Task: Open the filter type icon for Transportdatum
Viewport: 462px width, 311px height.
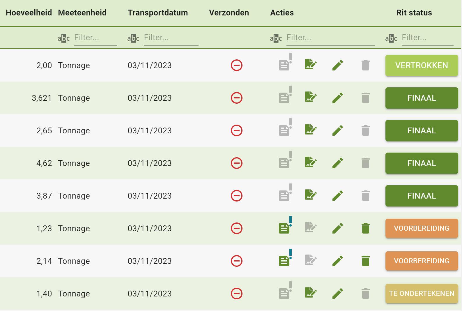Action: pyautogui.click(x=133, y=38)
